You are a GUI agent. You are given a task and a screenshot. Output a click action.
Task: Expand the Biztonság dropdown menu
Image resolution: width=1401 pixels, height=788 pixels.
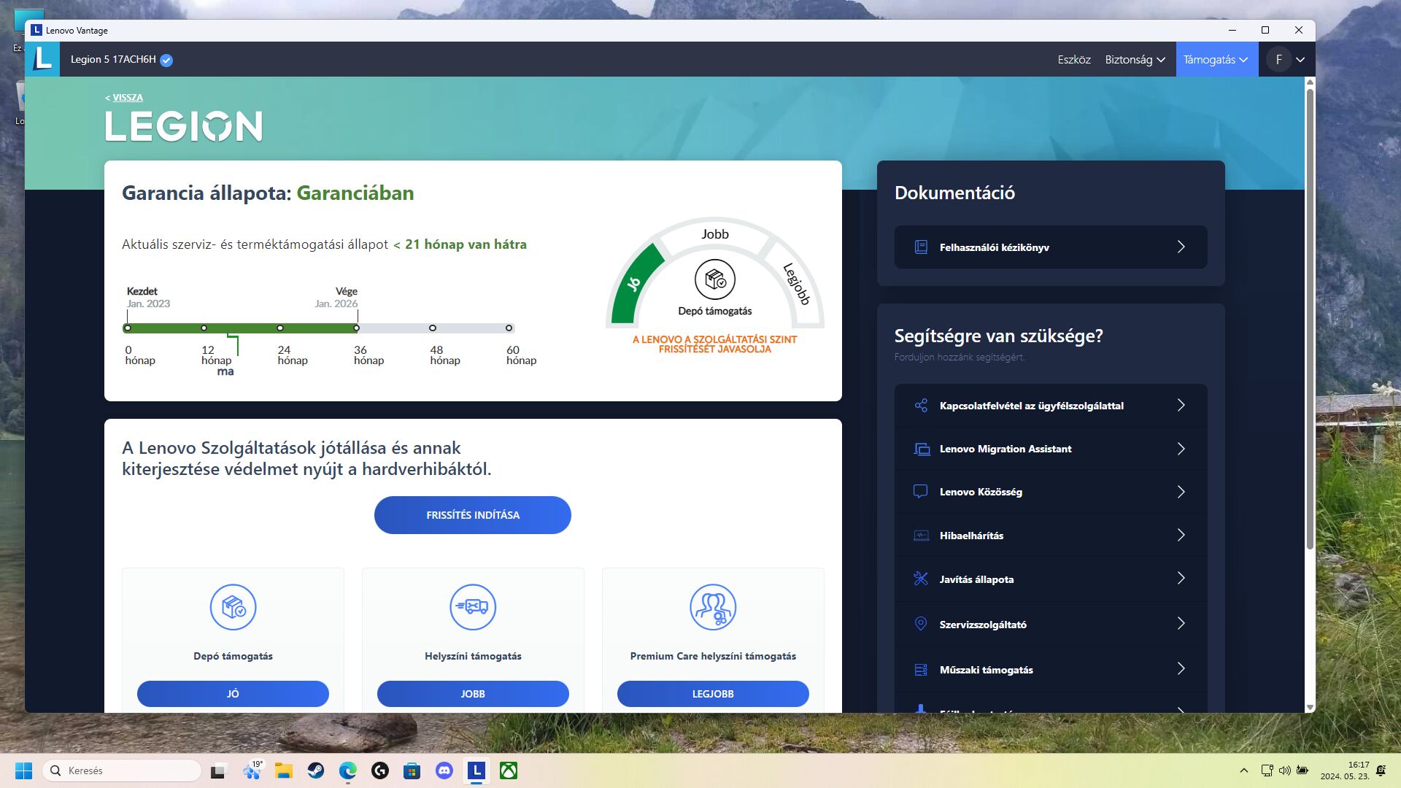pos(1135,60)
